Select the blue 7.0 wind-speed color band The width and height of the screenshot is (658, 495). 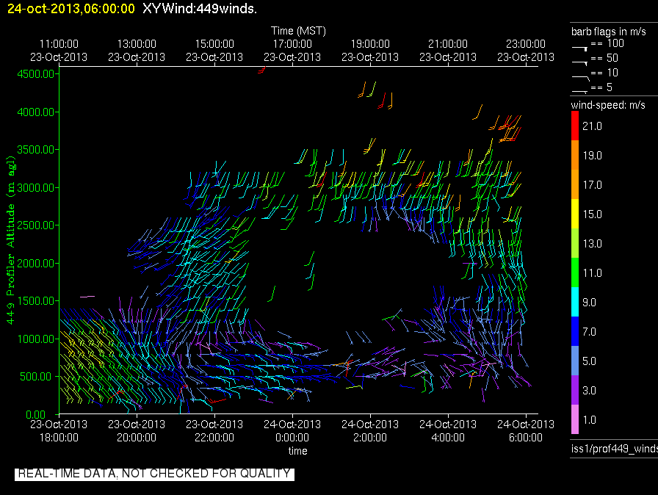coord(575,331)
